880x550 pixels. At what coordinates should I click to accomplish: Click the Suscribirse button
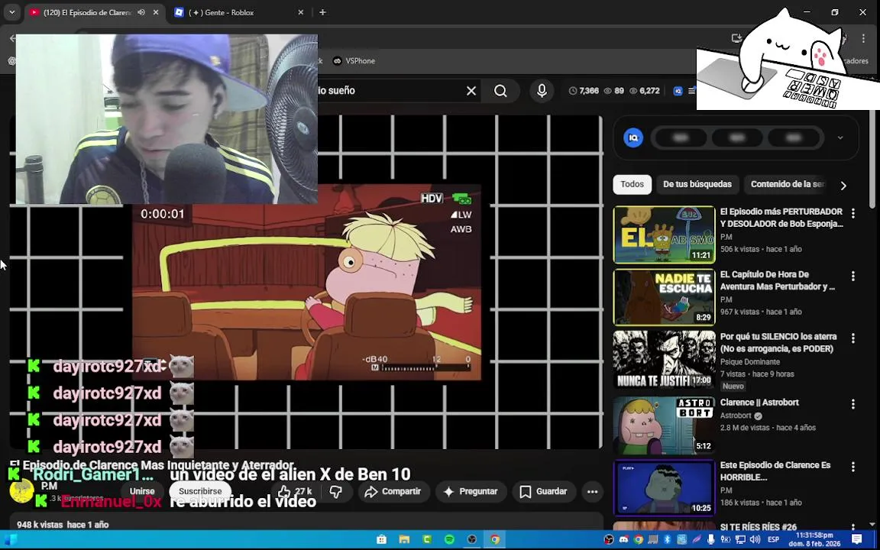pyautogui.click(x=200, y=492)
